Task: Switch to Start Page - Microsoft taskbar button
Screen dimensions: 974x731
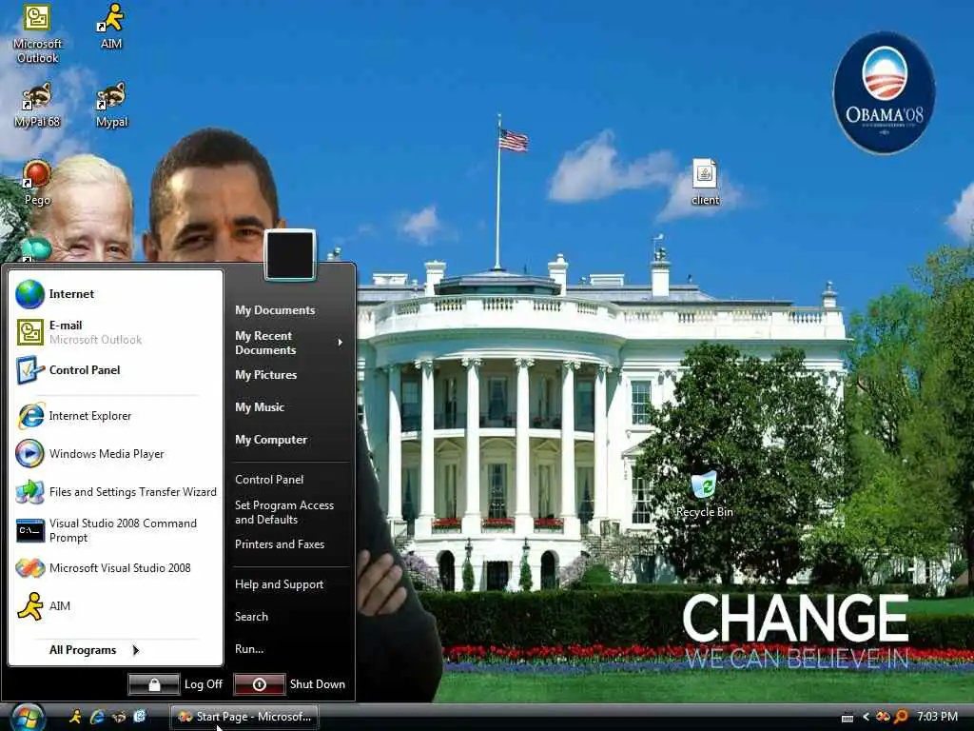Action: pyautogui.click(x=243, y=717)
